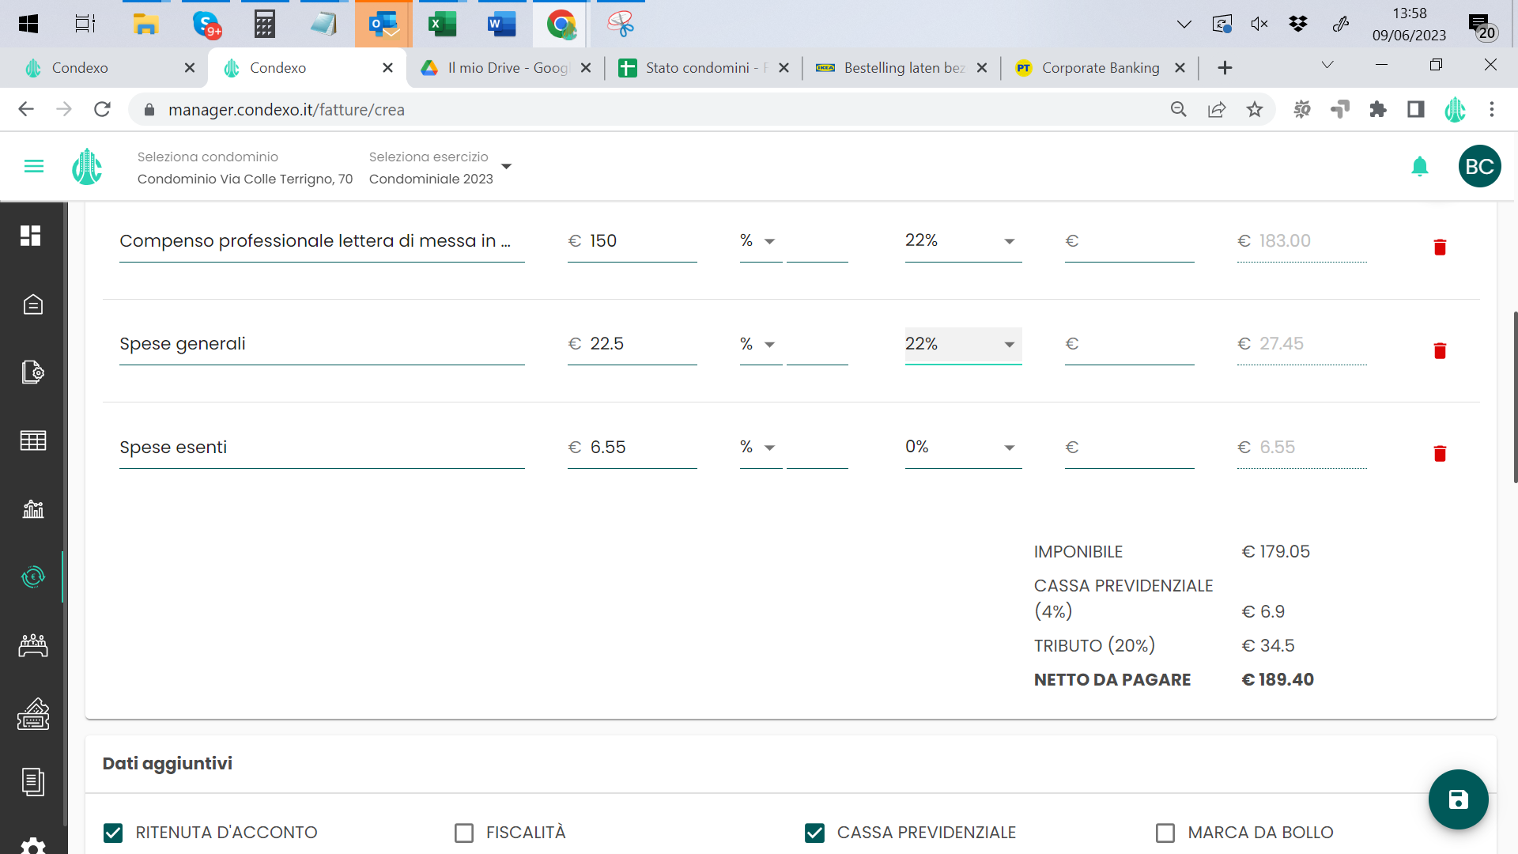Image resolution: width=1518 pixels, height=854 pixels.
Task: Click the address bar URL
Action: coord(286,110)
